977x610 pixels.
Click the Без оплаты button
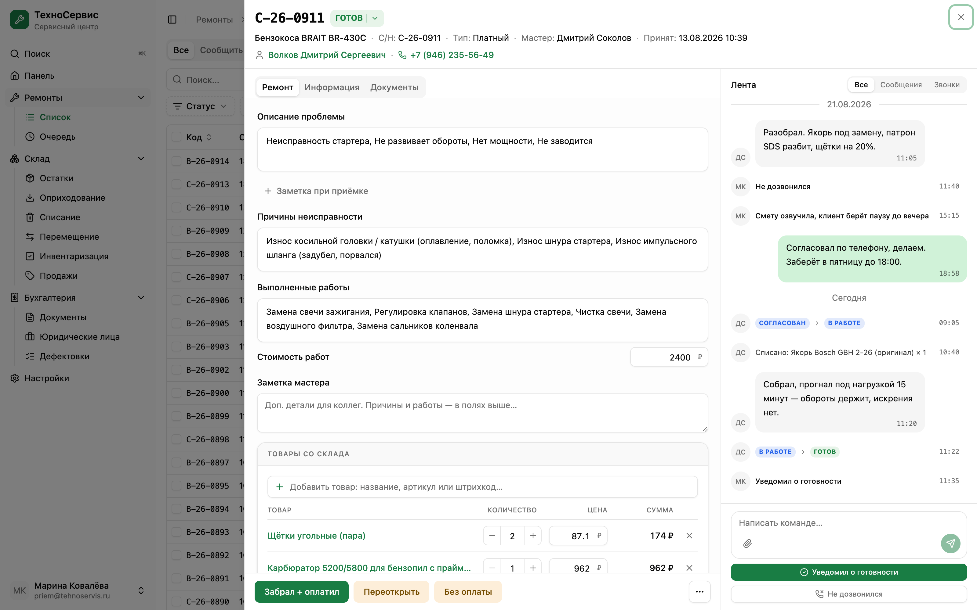pos(467,591)
